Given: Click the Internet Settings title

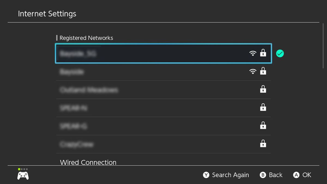Looking at the screenshot, I should point(47,14).
